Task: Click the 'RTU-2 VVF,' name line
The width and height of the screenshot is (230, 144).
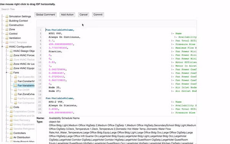Action: tap(56, 102)
